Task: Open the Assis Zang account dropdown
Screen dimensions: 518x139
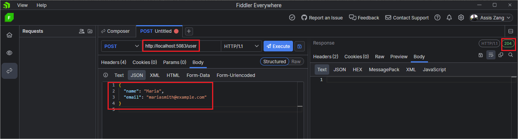Action: [491, 18]
